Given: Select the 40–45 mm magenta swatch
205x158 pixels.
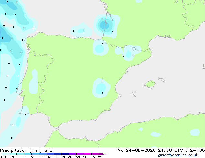Looking at the screenshot, I should (88, 154).
